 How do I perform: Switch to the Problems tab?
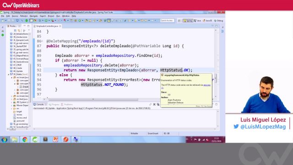click(x=67, y=104)
